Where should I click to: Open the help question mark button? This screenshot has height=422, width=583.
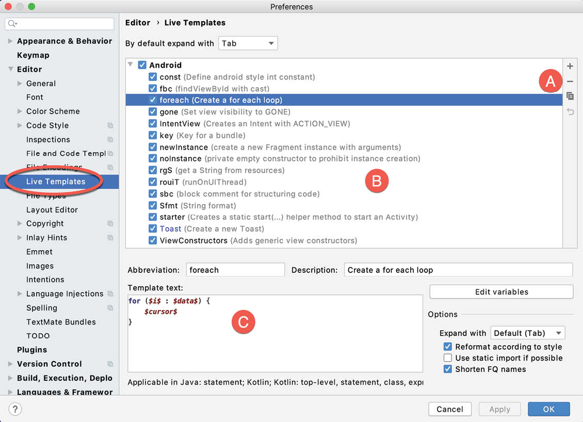tap(15, 410)
